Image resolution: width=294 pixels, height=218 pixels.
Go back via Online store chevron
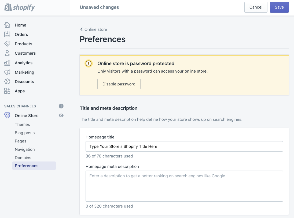[81, 29]
